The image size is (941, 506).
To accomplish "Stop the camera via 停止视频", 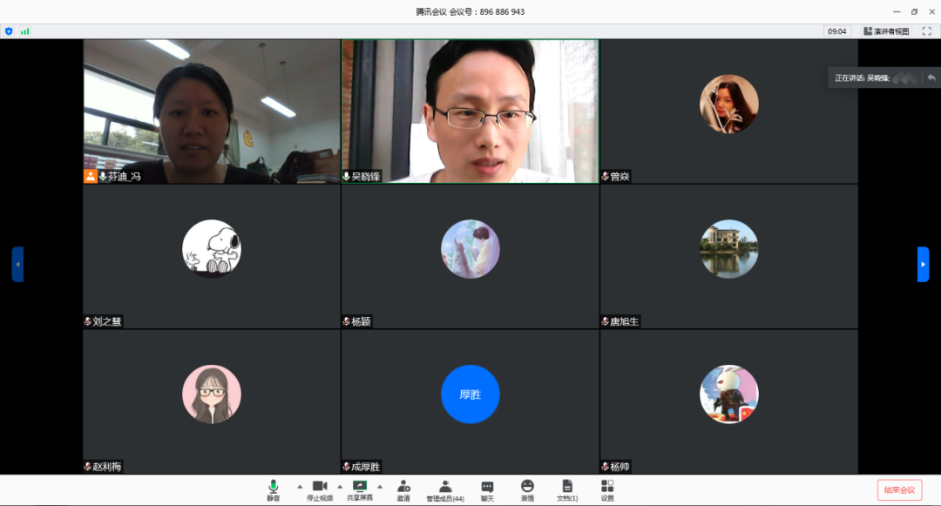I will (319, 489).
